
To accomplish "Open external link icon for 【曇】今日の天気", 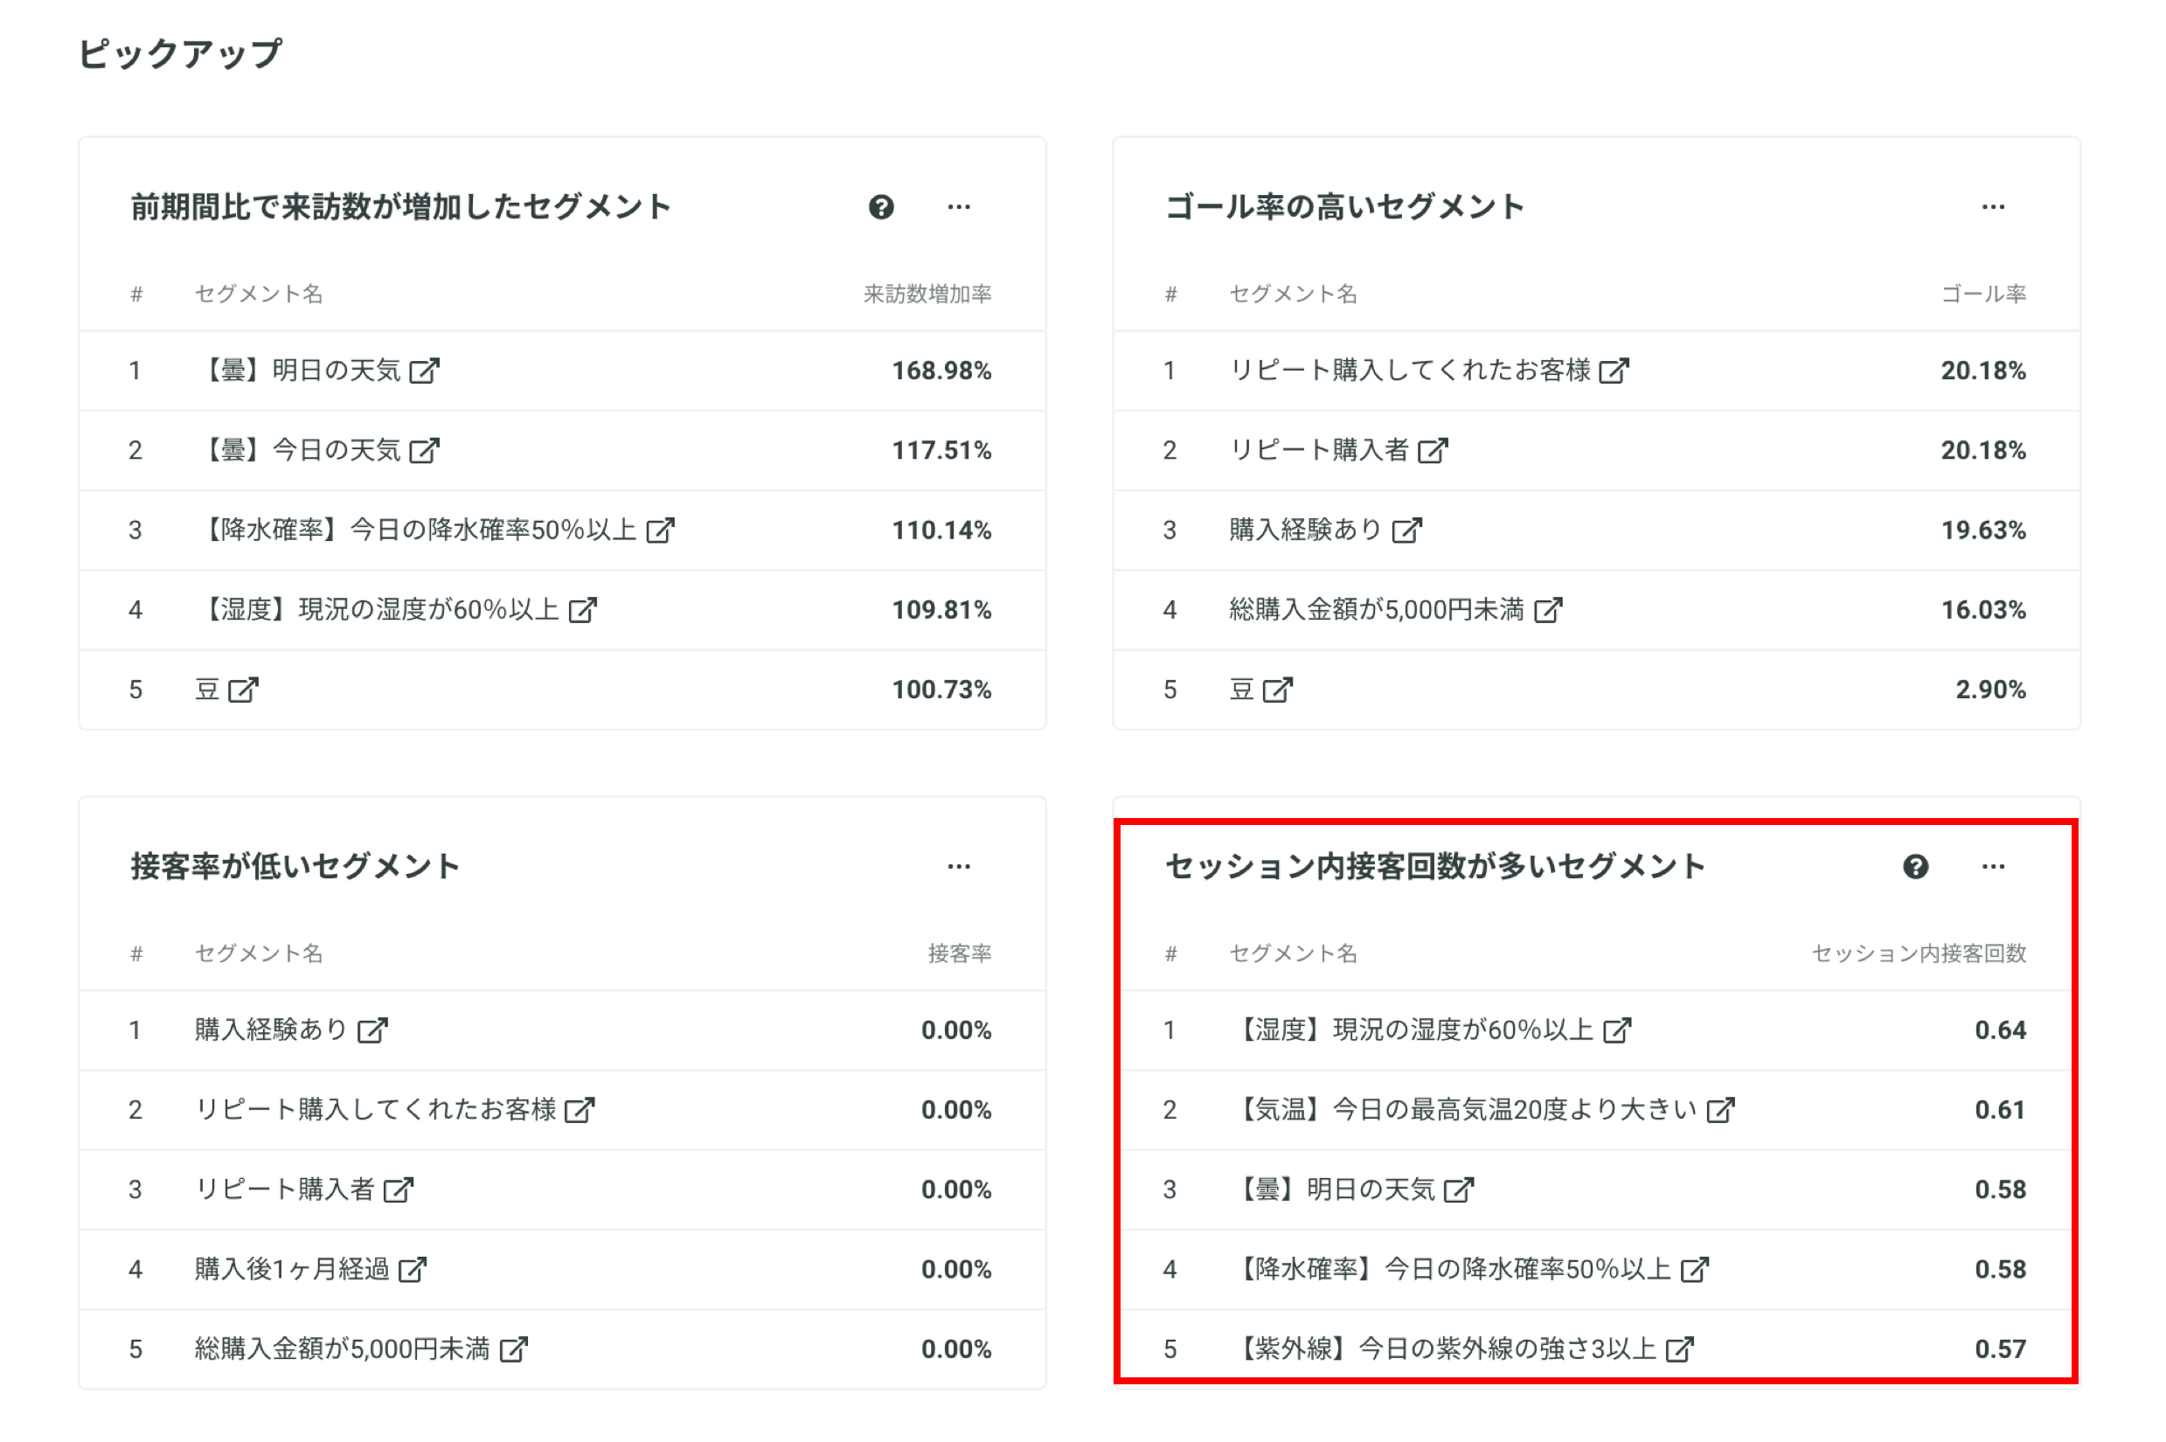I will [424, 451].
